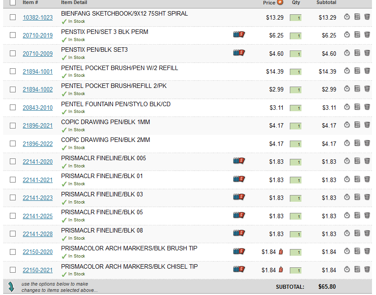Tick the checkbox for item 21894-1001
376x295 pixels.
(13, 71)
